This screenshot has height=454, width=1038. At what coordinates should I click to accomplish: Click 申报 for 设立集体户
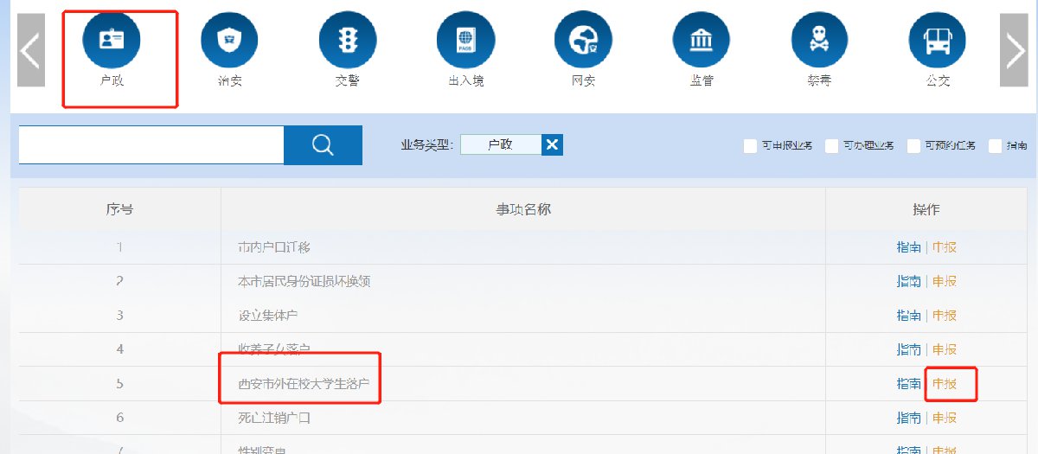(945, 316)
